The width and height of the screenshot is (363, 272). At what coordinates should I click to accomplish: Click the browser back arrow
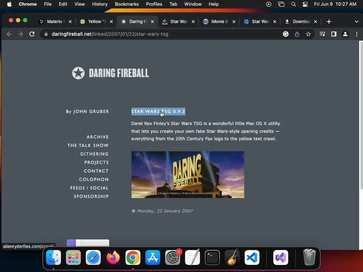pos(9,34)
